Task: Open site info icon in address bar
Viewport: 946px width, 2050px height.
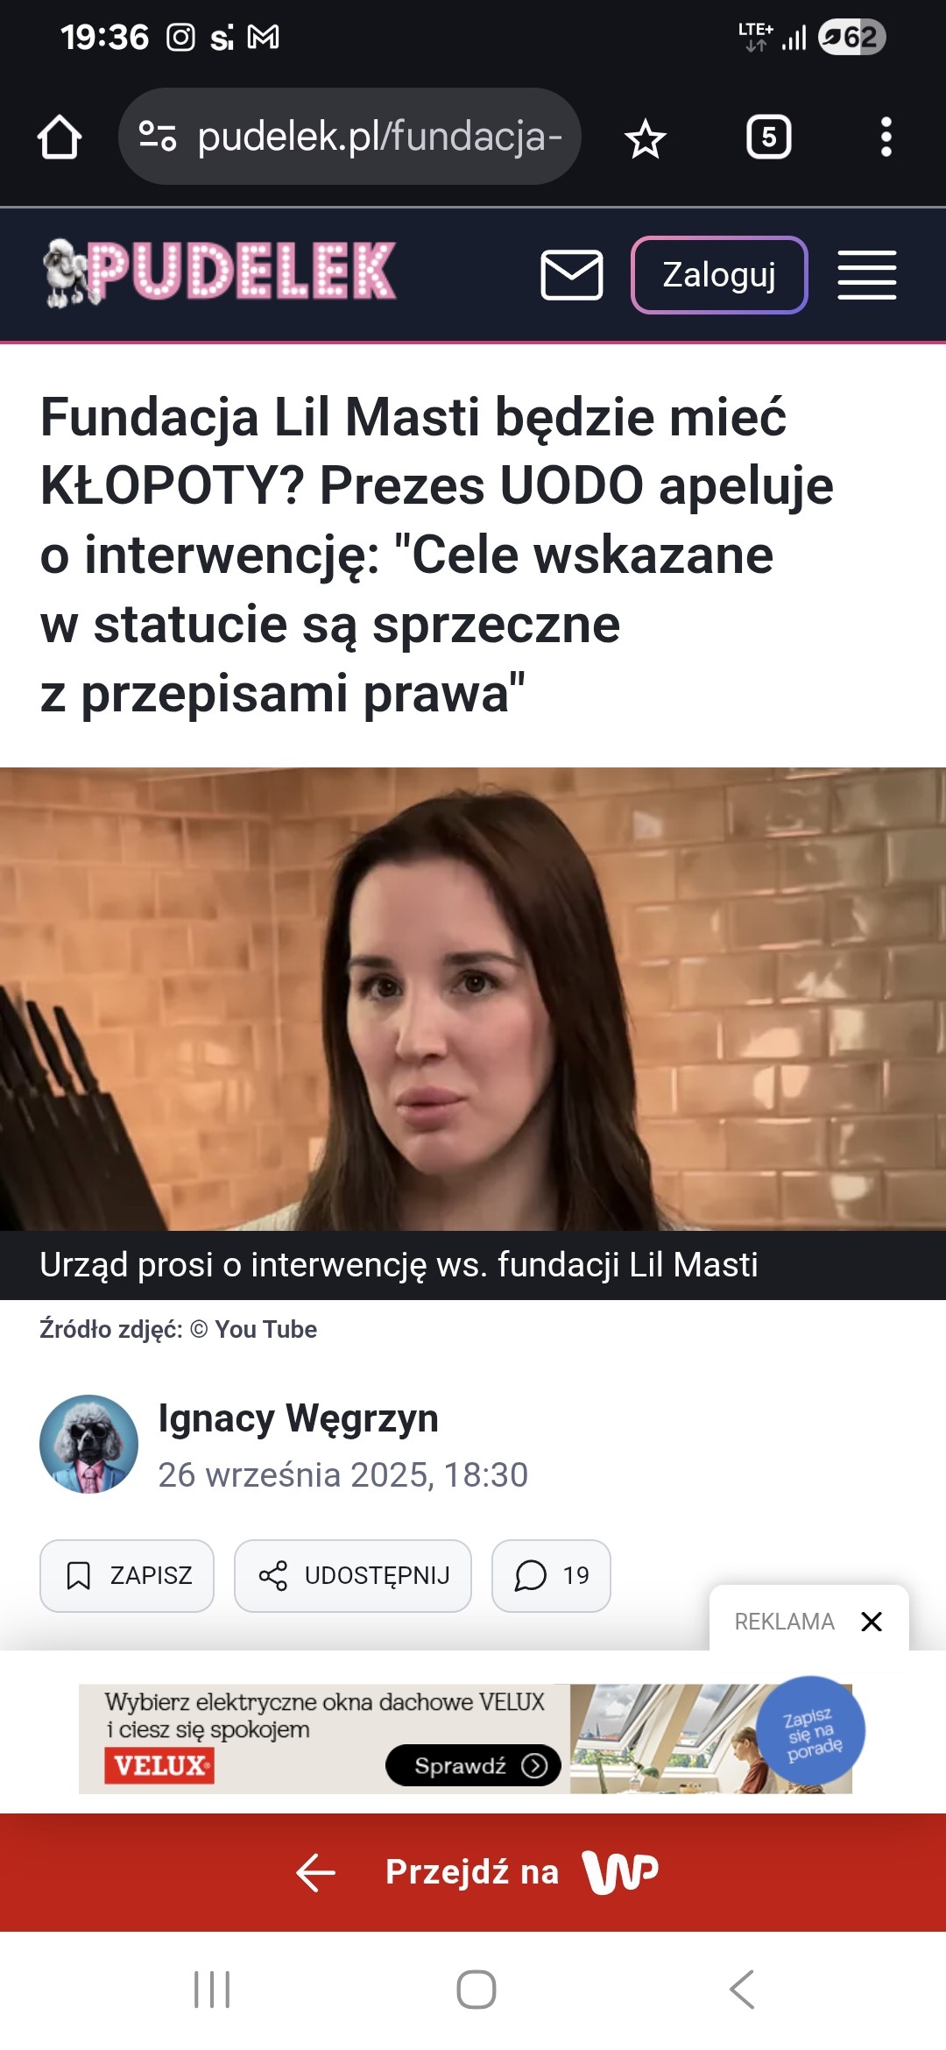Action: (158, 136)
